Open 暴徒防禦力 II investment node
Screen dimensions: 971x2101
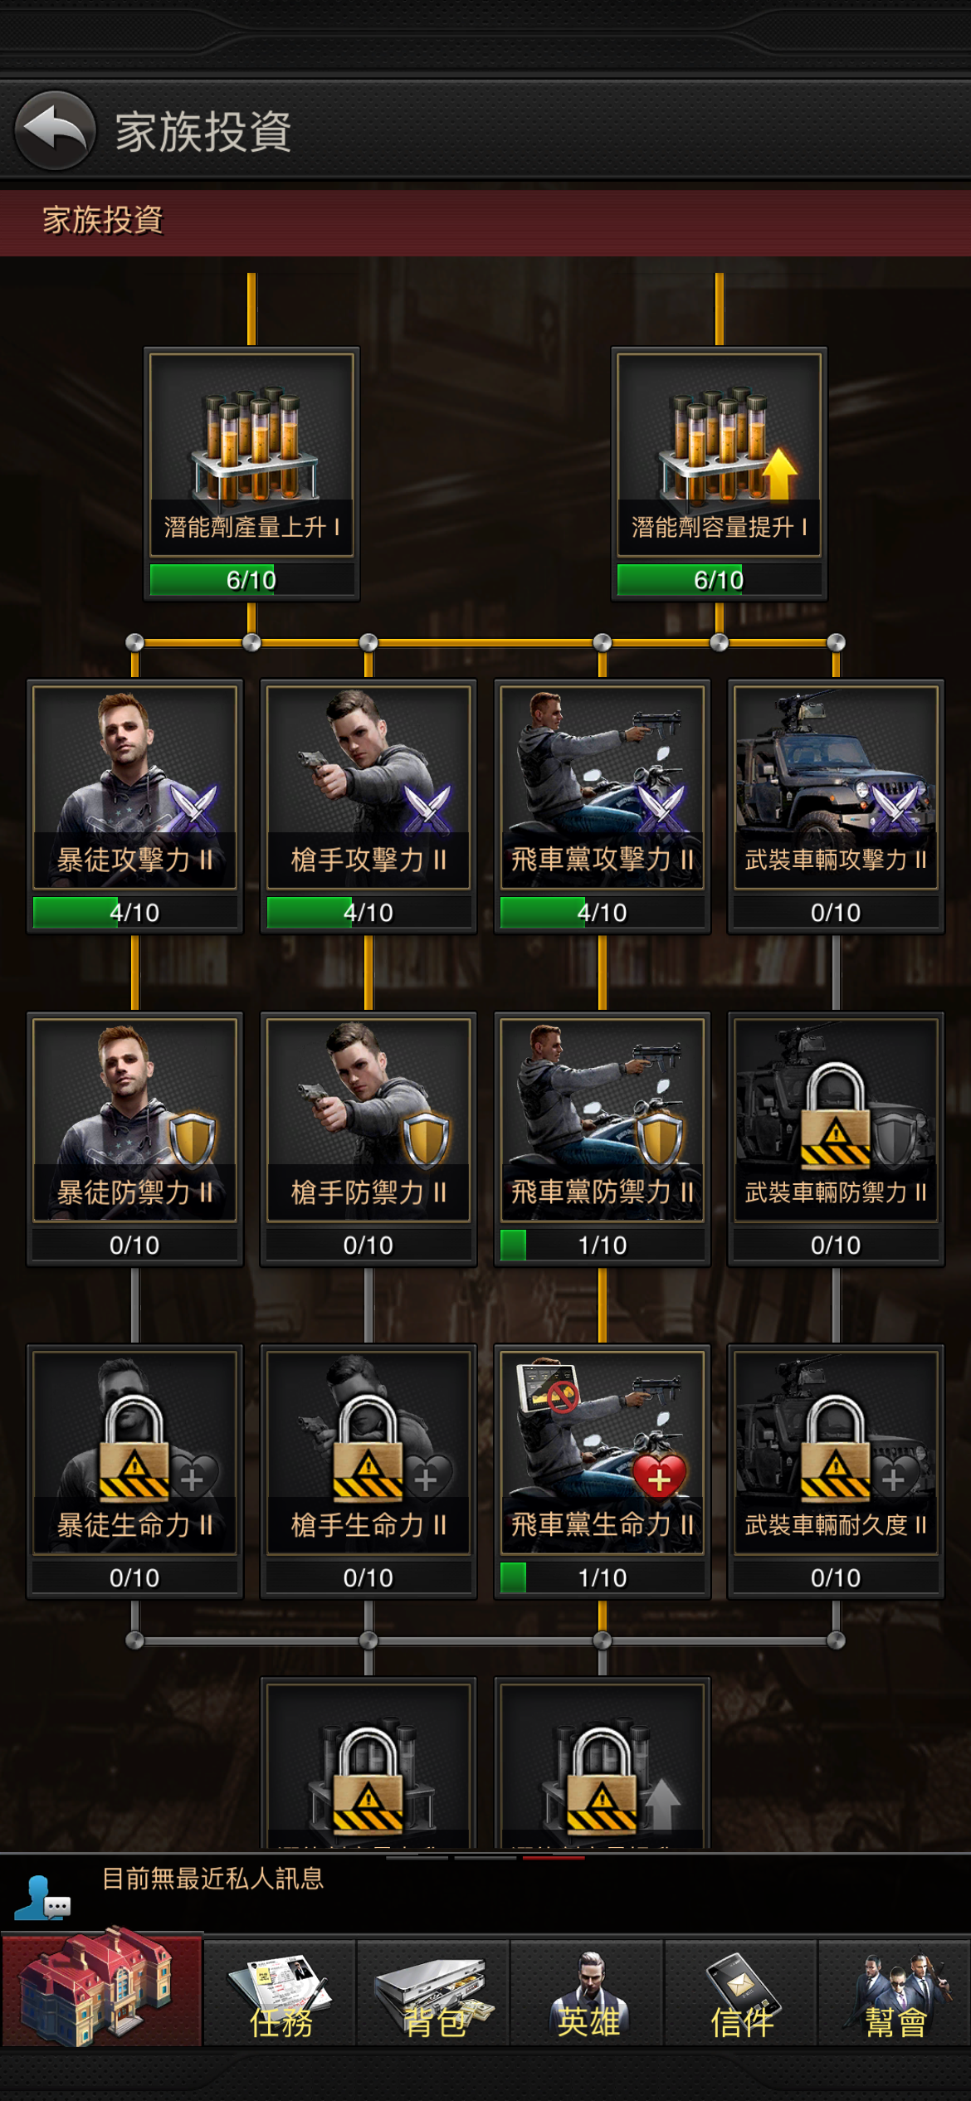[134, 1119]
